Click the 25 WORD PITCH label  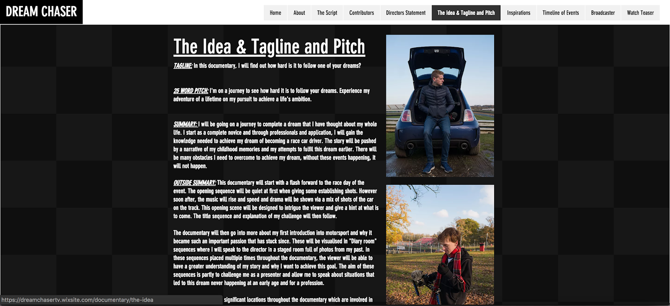click(x=191, y=91)
